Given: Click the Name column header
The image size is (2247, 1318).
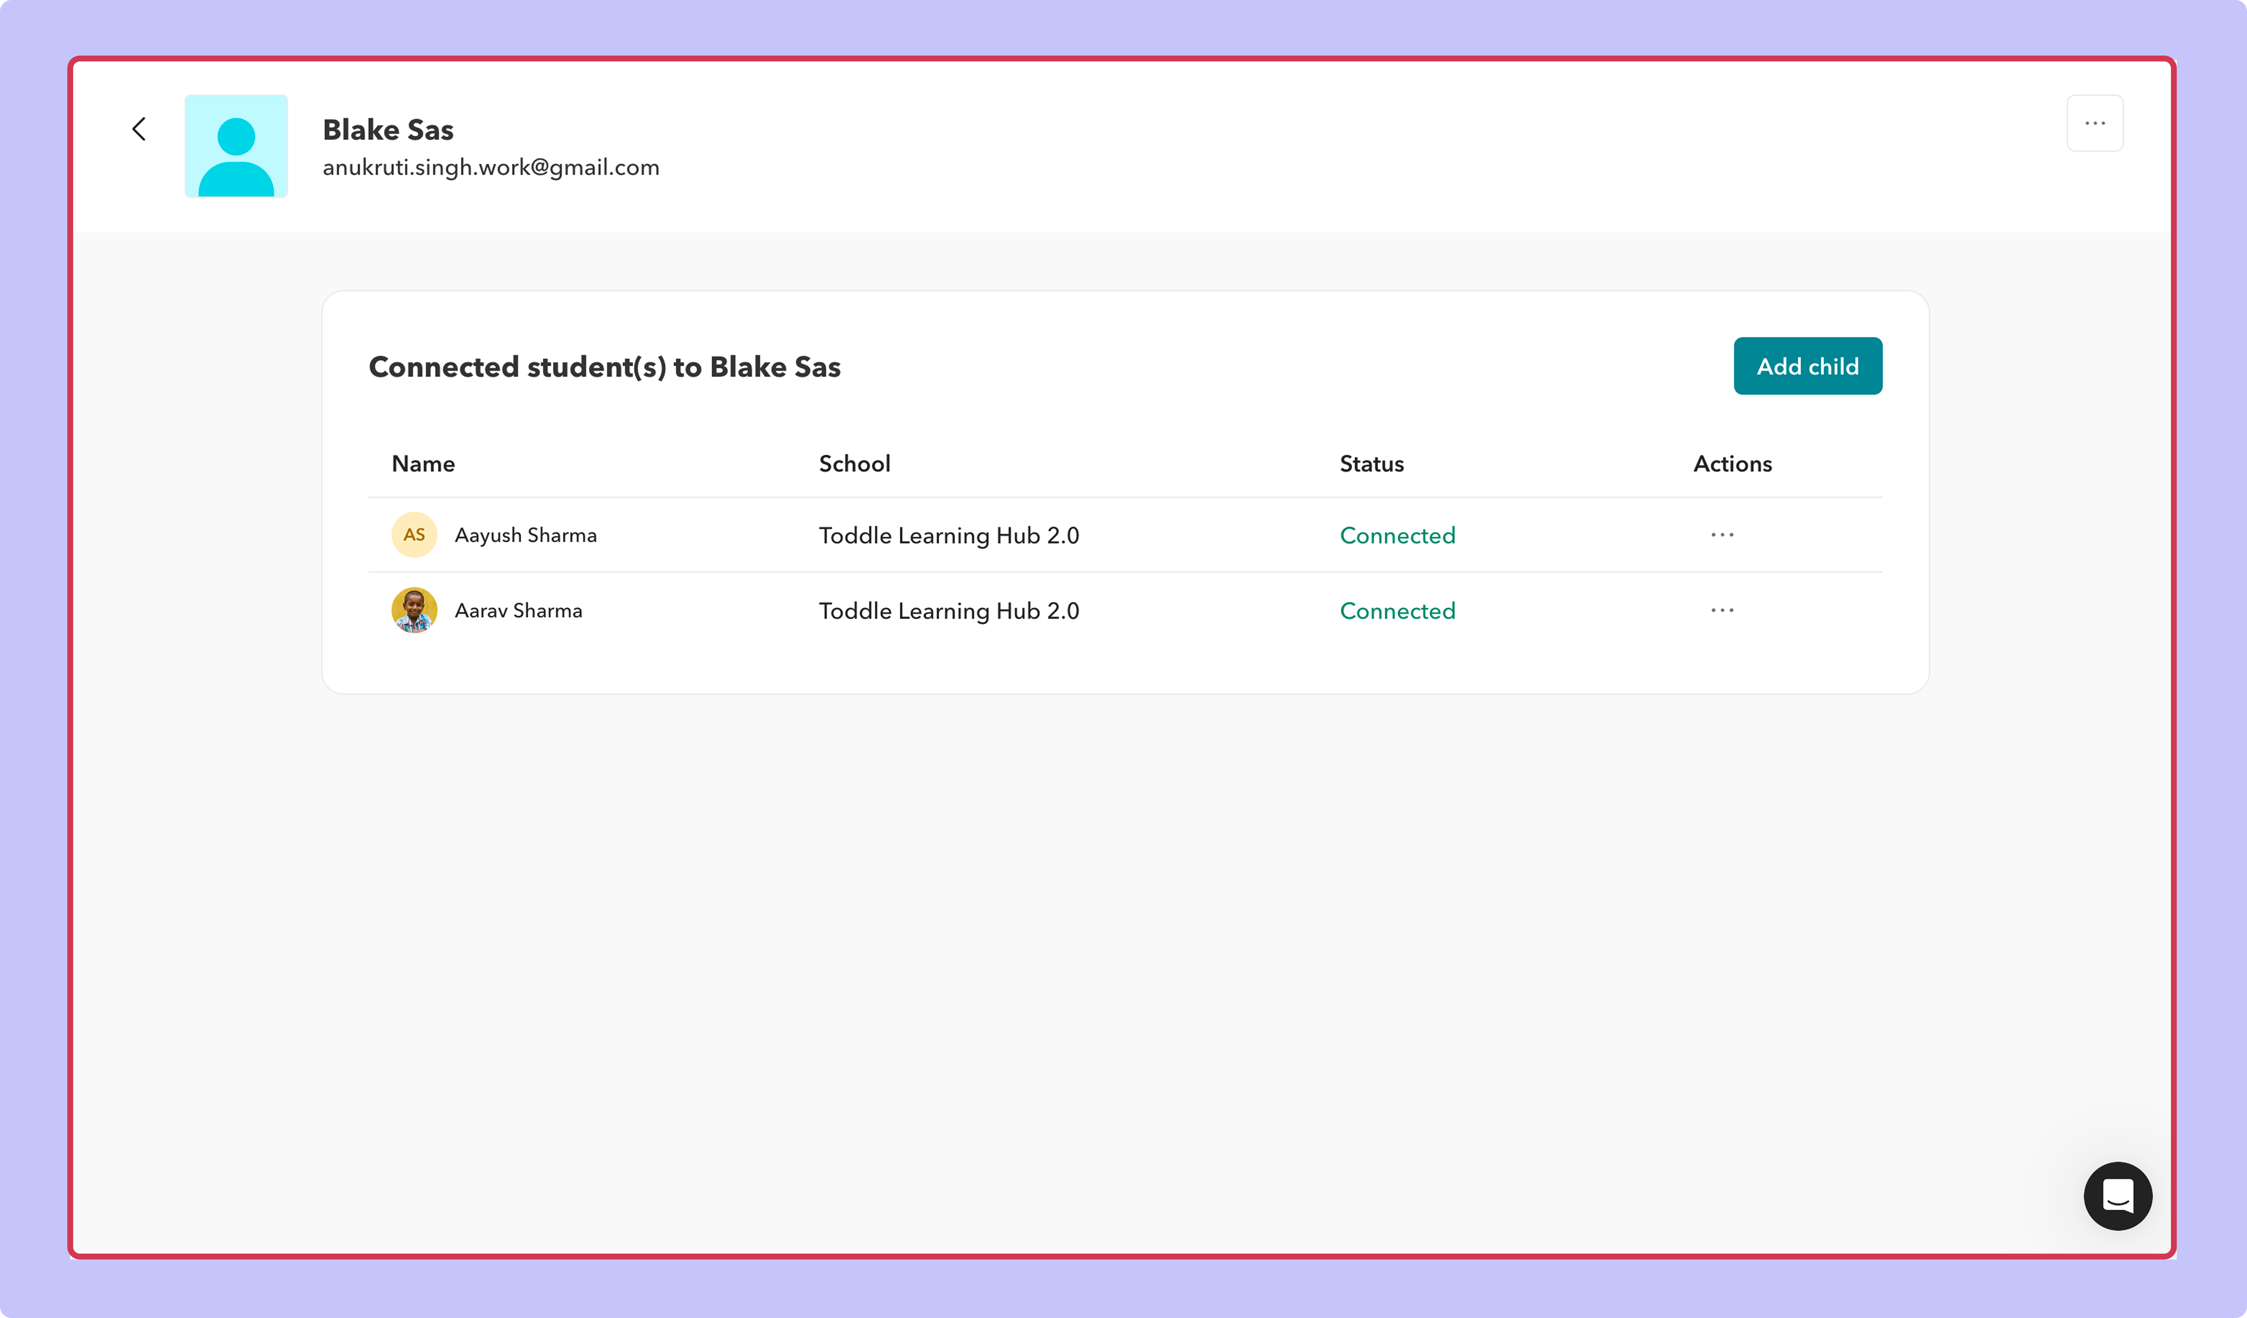Looking at the screenshot, I should click(x=424, y=464).
